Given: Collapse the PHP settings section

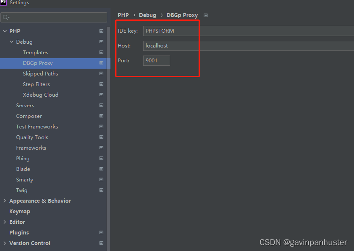Looking at the screenshot, I should pos(5,31).
